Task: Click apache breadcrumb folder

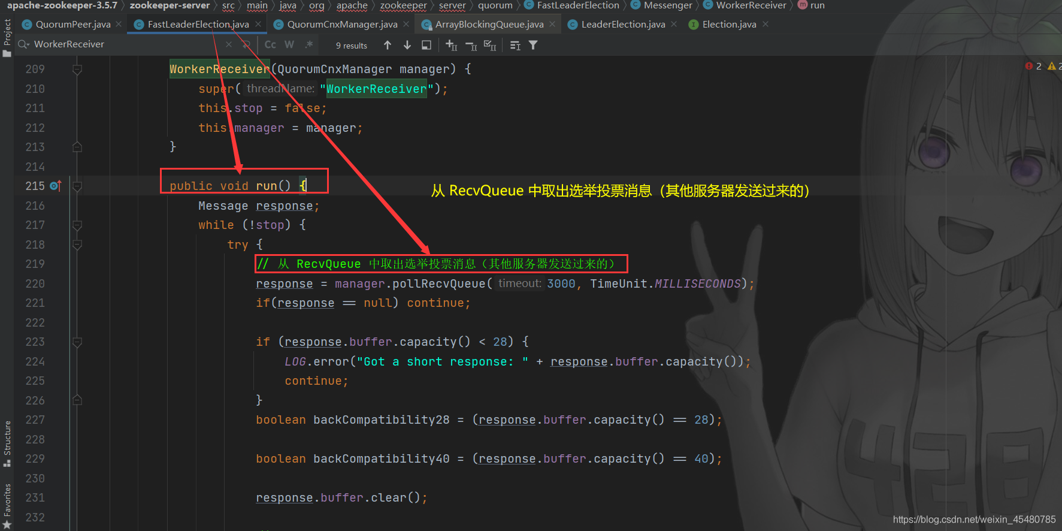Action: (352, 5)
